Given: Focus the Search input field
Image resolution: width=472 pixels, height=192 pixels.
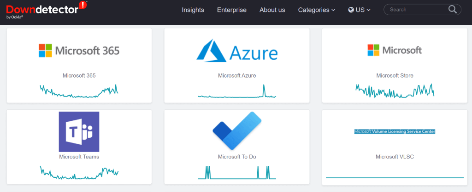Looking at the screenshot, I should click(416, 10).
